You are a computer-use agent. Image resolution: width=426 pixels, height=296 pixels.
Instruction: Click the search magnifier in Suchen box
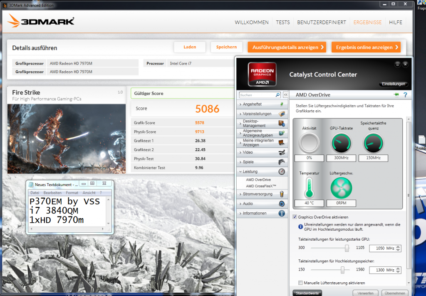pos(277,95)
